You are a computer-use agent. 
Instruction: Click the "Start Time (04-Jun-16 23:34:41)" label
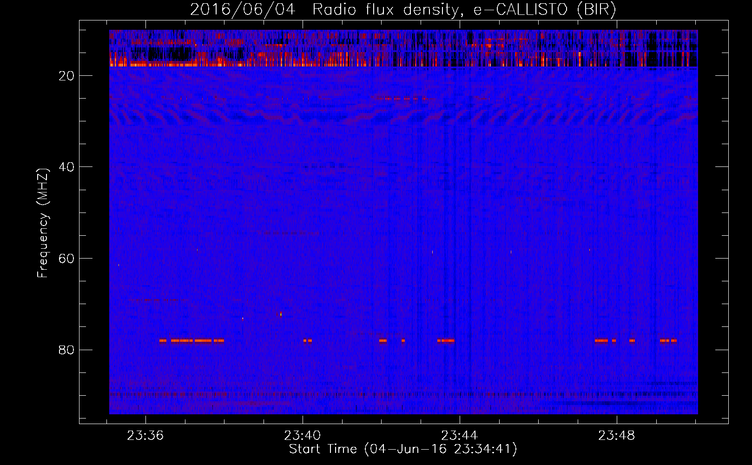tap(403, 449)
